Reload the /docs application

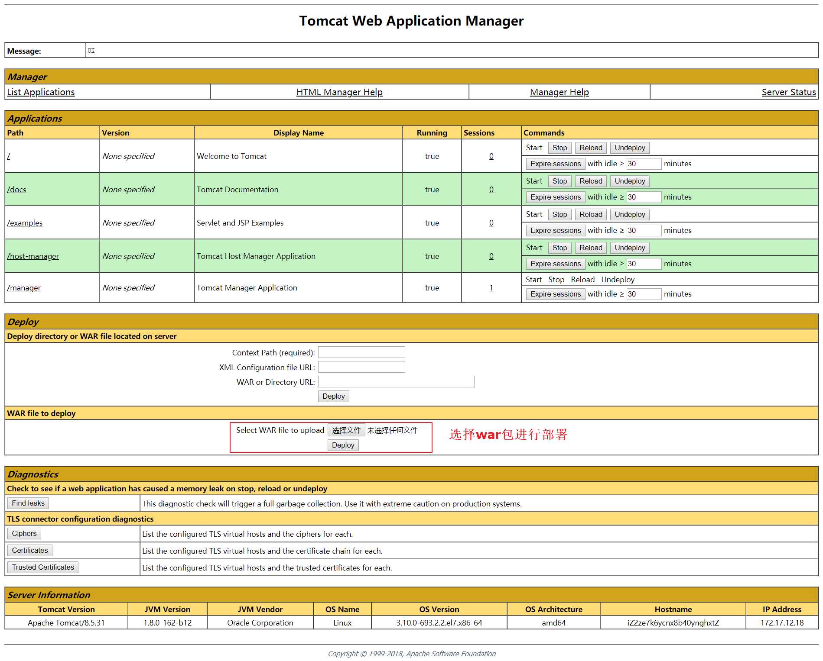pyautogui.click(x=591, y=181)
